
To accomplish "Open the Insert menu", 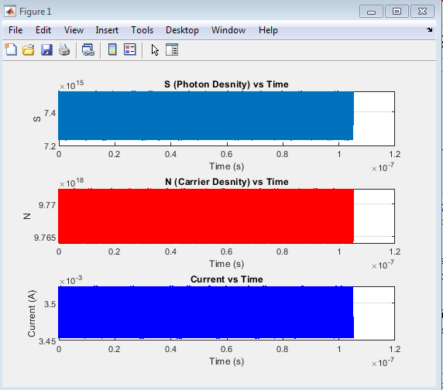I will point(107,30).
